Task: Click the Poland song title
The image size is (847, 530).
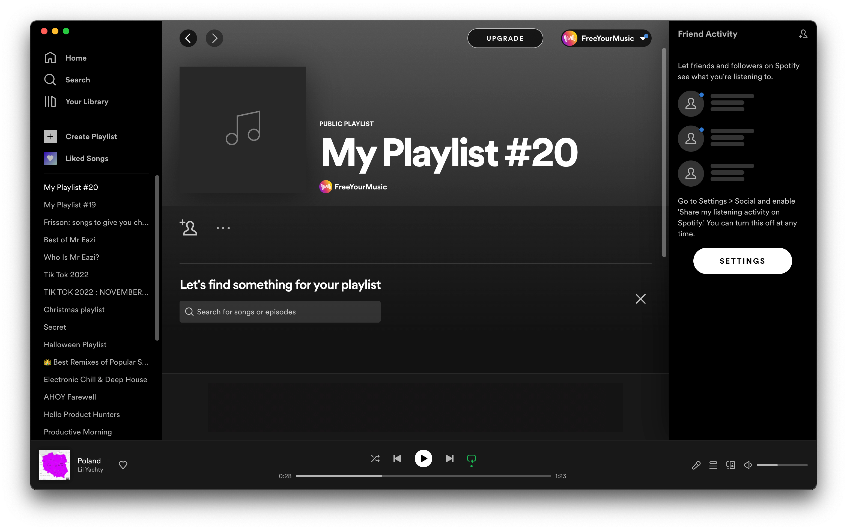Action: (89, 461)
